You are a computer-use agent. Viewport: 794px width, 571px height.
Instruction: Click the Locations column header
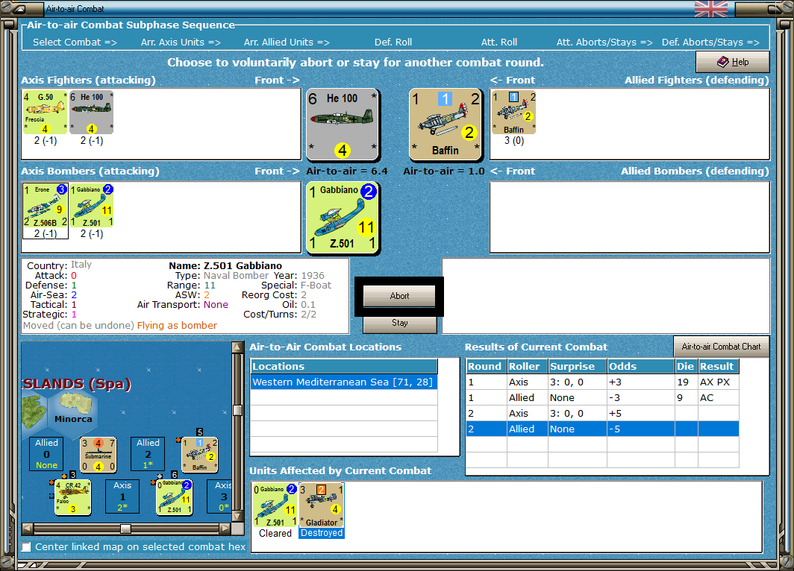click(344, 366)
